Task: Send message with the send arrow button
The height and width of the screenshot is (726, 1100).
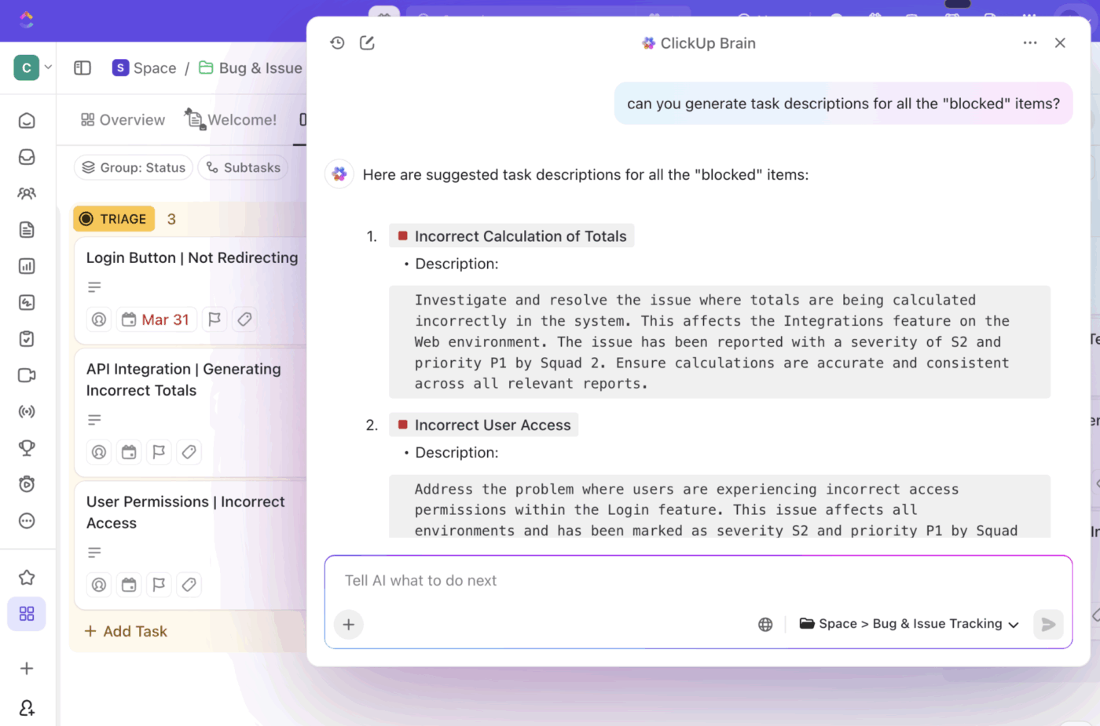Action: [x=1048, y=624]
